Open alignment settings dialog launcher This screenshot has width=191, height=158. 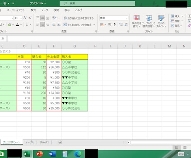(96, 32)
